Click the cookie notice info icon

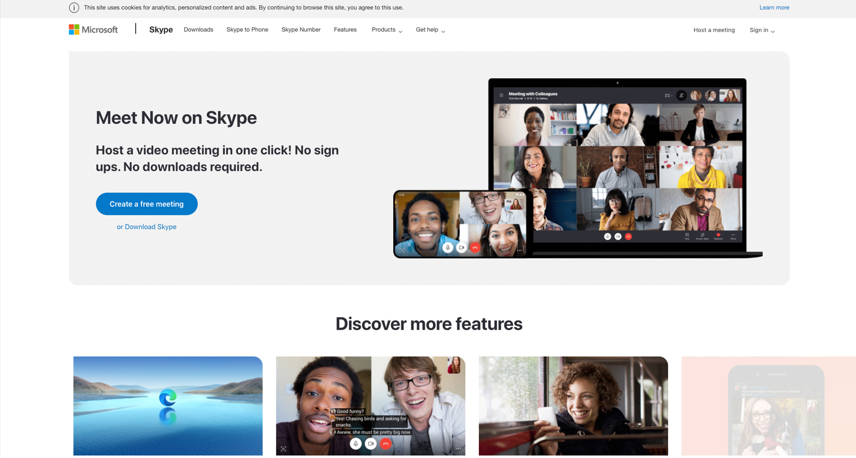point(74,8)
